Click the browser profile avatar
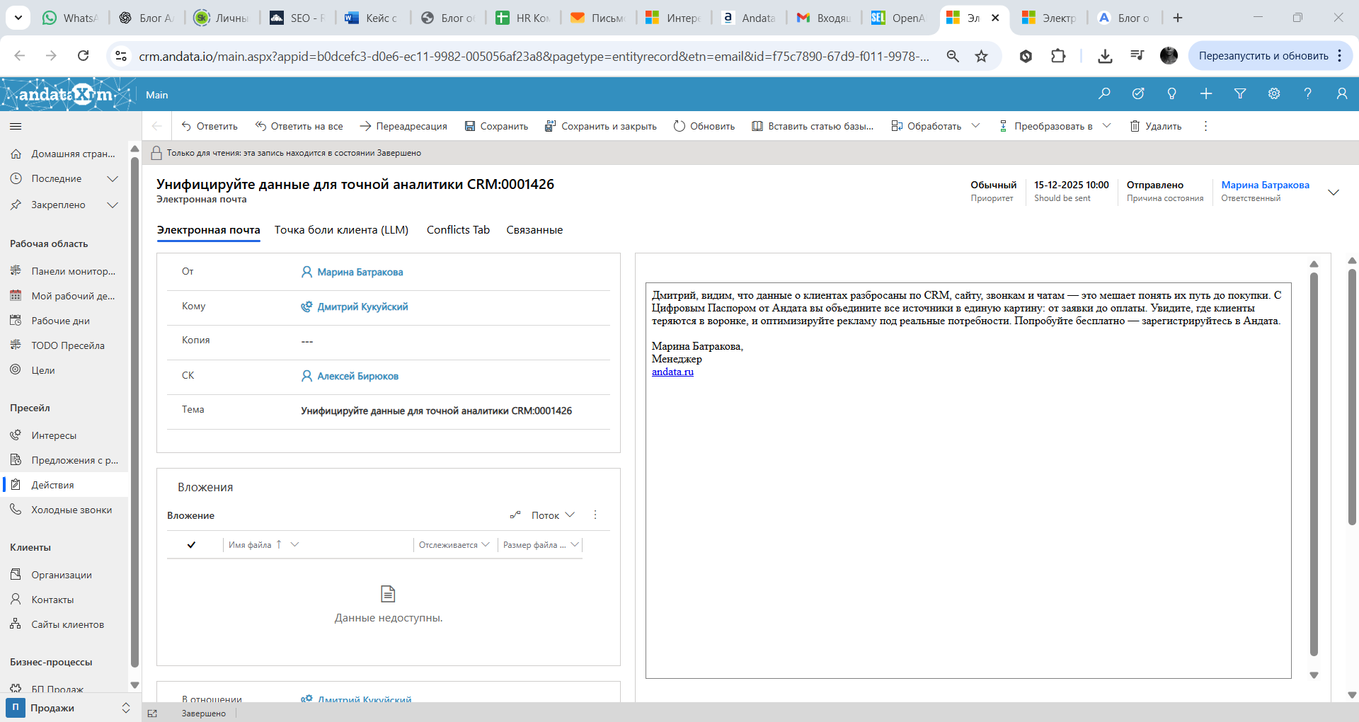The image size is (1359, 722). [x=1169, y=56]
